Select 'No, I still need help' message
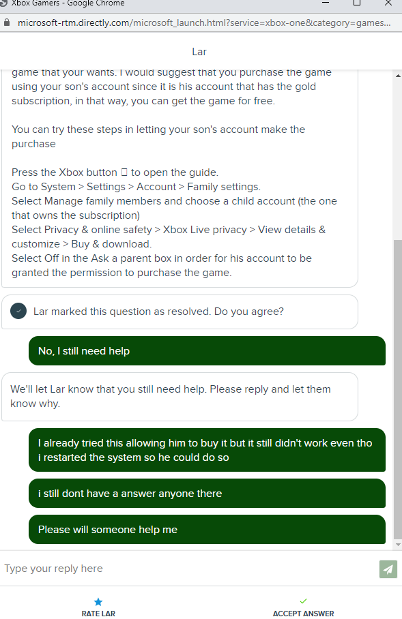This screenshot has height=619, width=402. click(207, 351)
